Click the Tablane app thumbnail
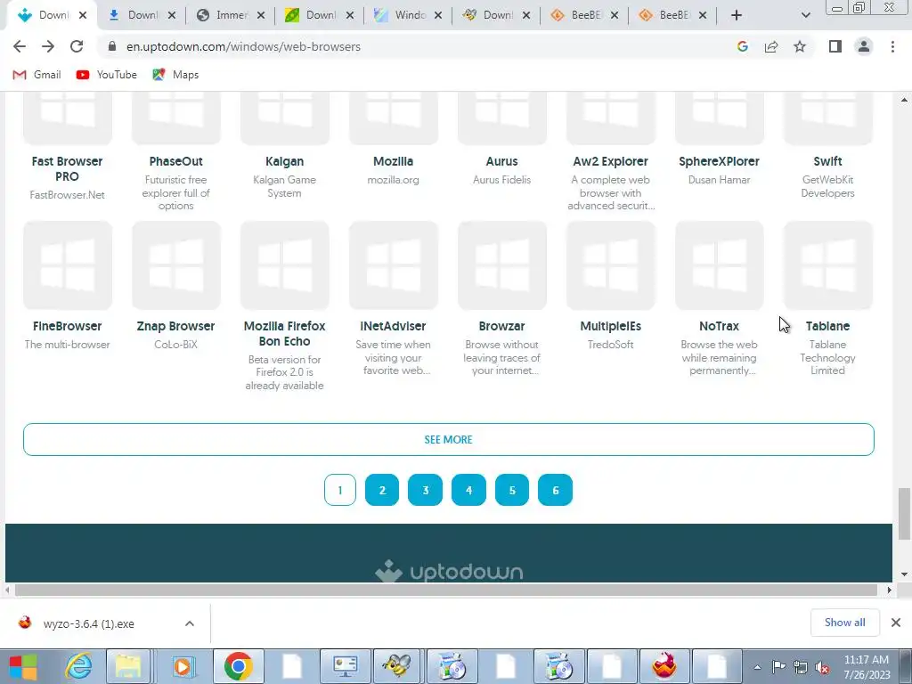912x684 pixels. [828, 265]
